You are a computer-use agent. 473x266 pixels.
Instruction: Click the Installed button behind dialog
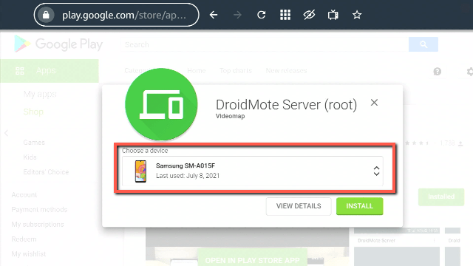tap(441, 197)
